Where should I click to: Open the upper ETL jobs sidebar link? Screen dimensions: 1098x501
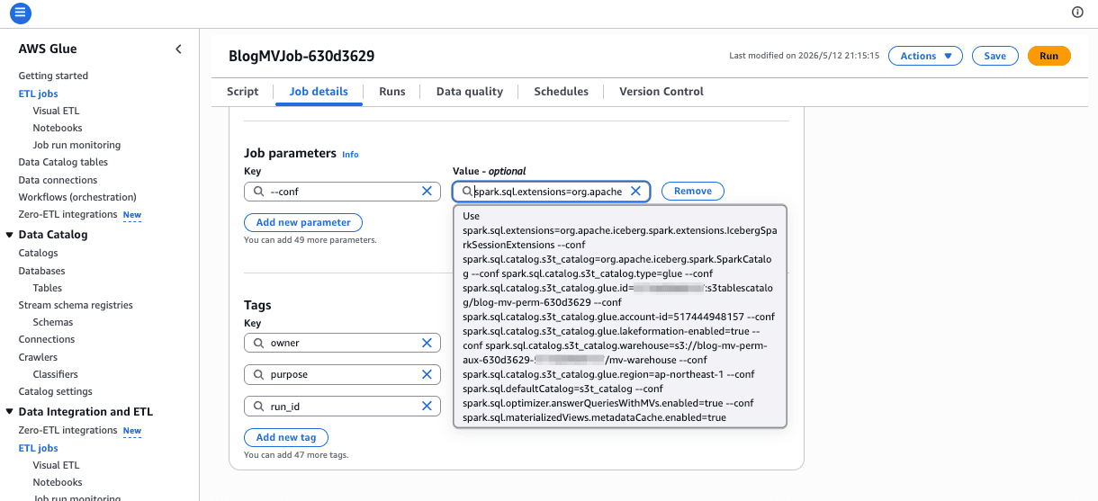[x=39, y=94]
